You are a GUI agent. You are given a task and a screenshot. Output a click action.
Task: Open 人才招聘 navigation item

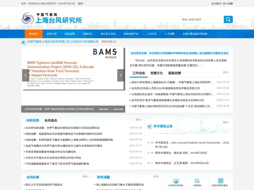tap(169, 34)
